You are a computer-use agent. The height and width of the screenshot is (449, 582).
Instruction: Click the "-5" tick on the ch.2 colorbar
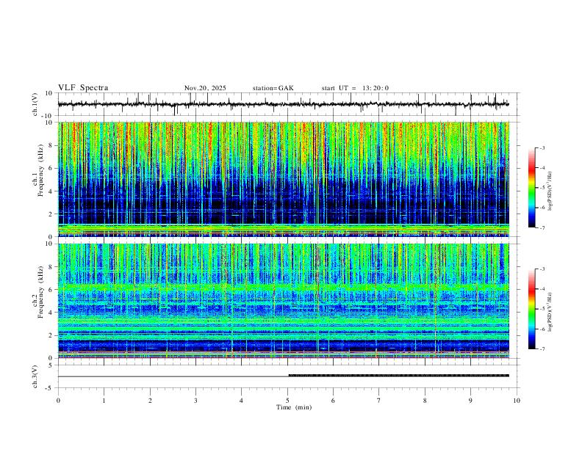pos(542,309)
